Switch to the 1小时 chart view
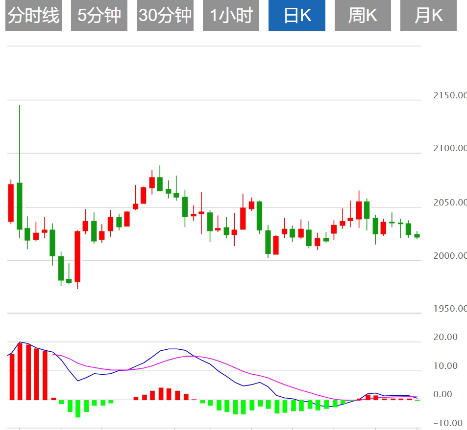 [231, 16]
